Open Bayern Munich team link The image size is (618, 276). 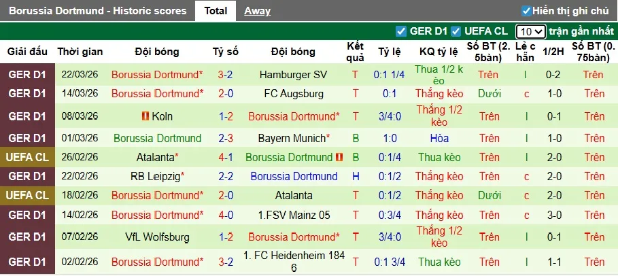(294, 138)
